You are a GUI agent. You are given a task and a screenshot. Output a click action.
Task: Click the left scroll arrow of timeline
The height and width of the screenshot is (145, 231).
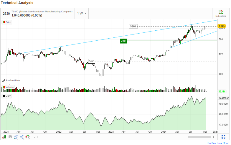35,137
